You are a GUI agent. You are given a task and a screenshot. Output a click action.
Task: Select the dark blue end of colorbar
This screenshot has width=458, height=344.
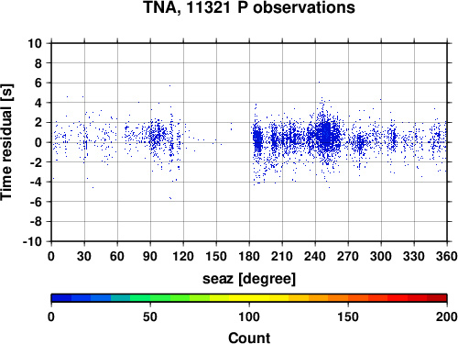click(x=61, y=298)
